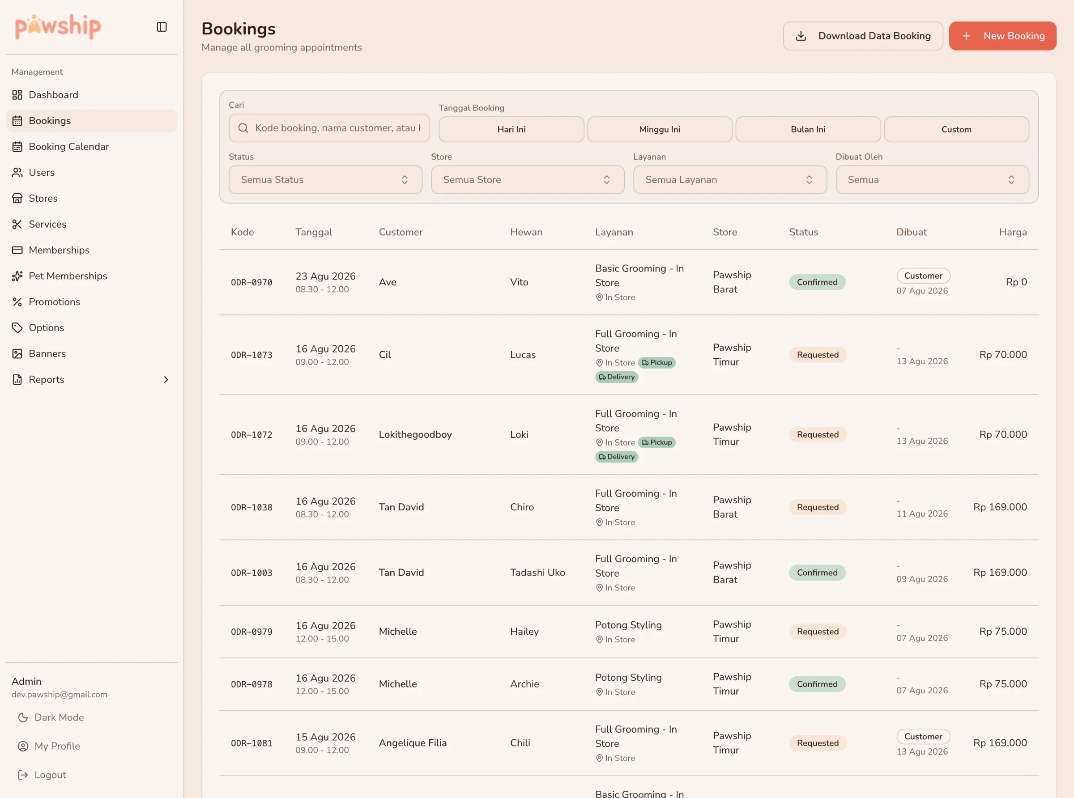The width and height of the screenshot is (1074, 798).
Task: Click the Dark Mode moon icon
Action: (x=23, y=717)
